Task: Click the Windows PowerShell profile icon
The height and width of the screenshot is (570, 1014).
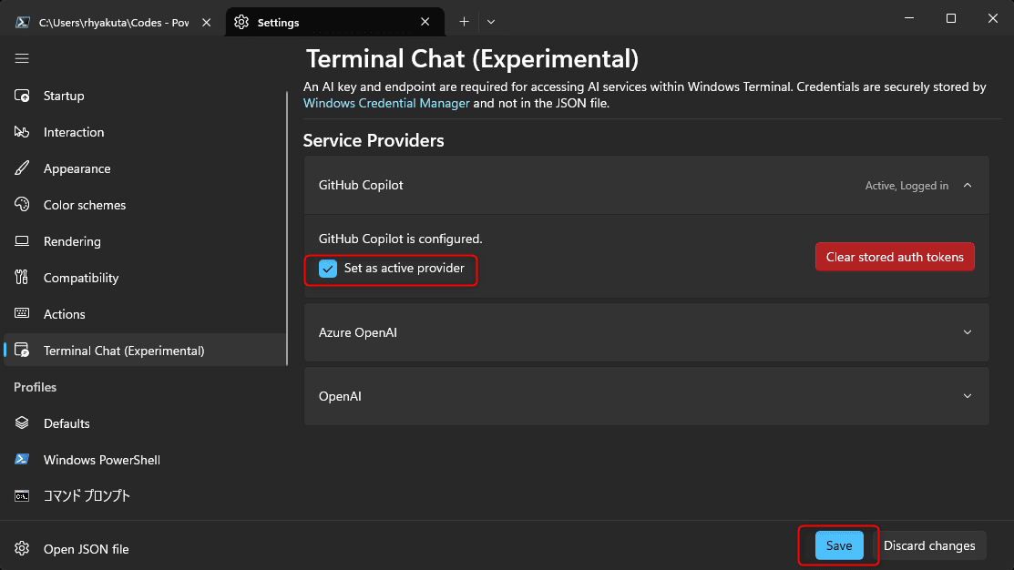Action: click(x=22, y=460)
